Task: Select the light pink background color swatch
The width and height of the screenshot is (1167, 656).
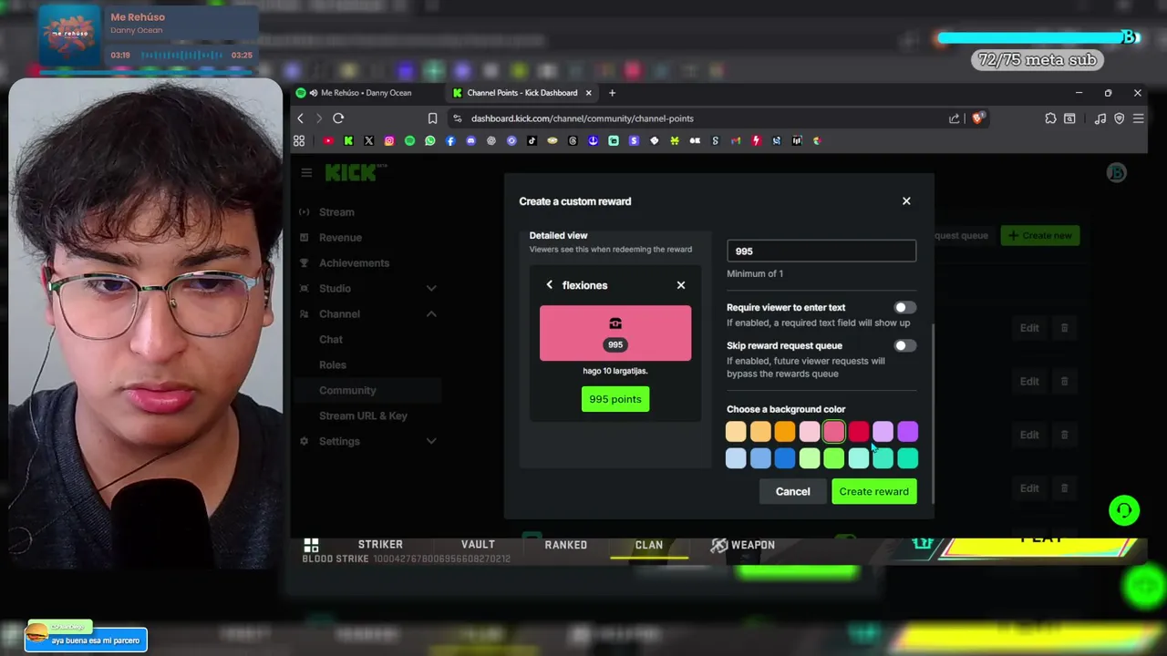Action: pyautogui.click(x=810, y=432)
